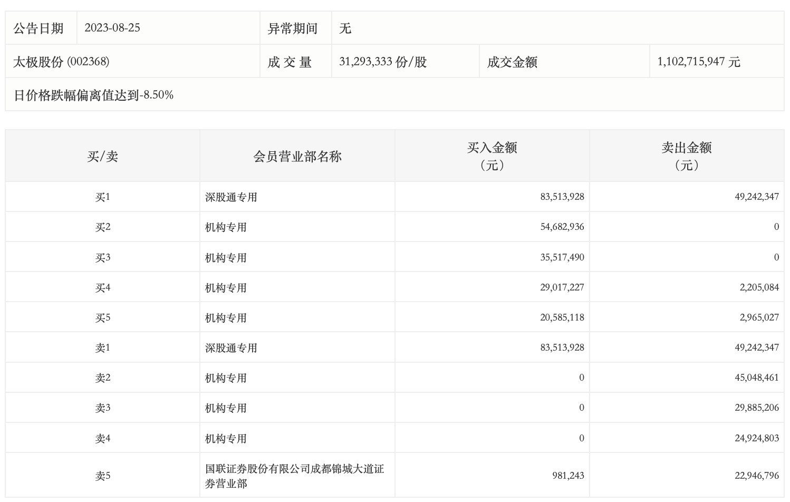Select the 买5 row label

coord(103,318)
